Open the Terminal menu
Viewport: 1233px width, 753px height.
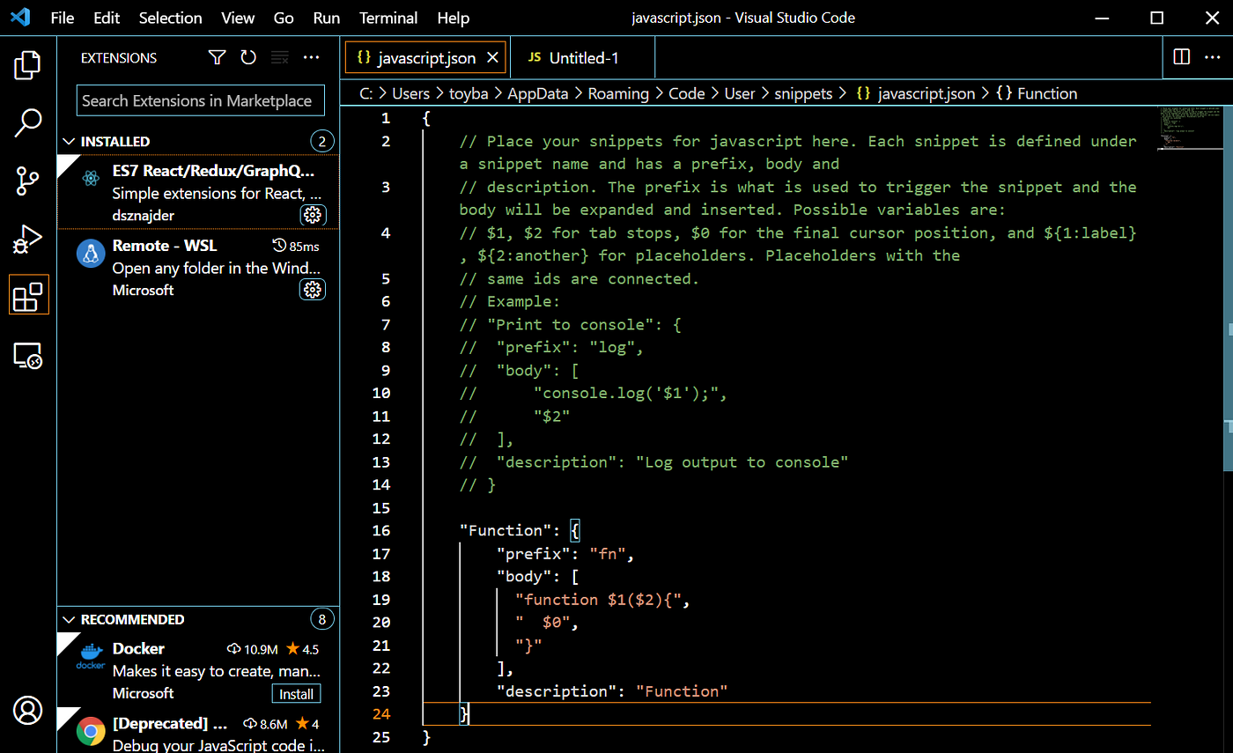coord(388,18)
